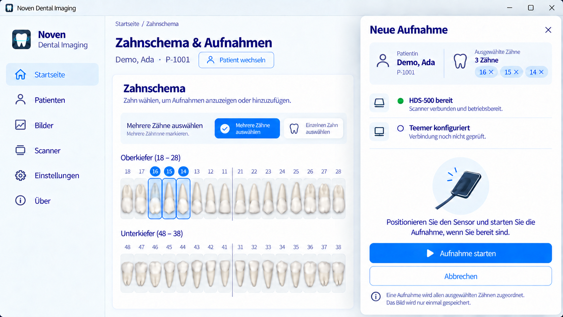This screenshot has width=563, height=317.
Task: Remove tooth 16 from selected teeth chips
Action: tap(491, 72)
